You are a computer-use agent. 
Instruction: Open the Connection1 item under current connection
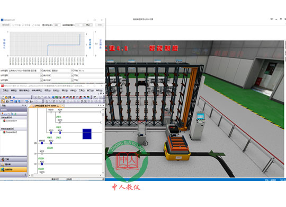click(x=11, y=120)
